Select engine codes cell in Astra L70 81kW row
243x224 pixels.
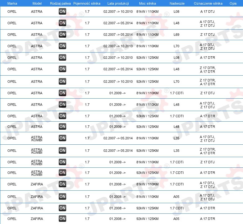coord(207,47)
